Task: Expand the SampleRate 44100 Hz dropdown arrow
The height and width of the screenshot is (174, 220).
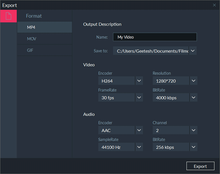Action: click(139, 147)
